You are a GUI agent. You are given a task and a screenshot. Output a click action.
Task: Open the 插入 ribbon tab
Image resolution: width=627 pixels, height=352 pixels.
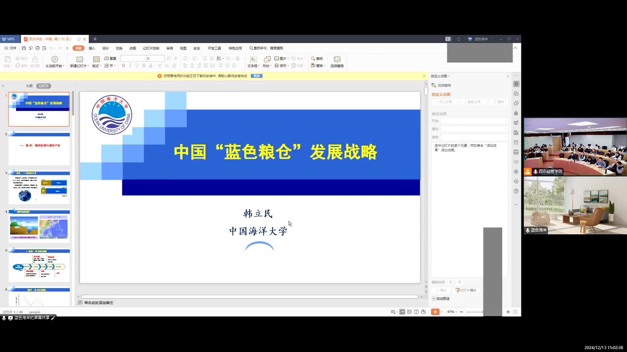coord(92,48)
